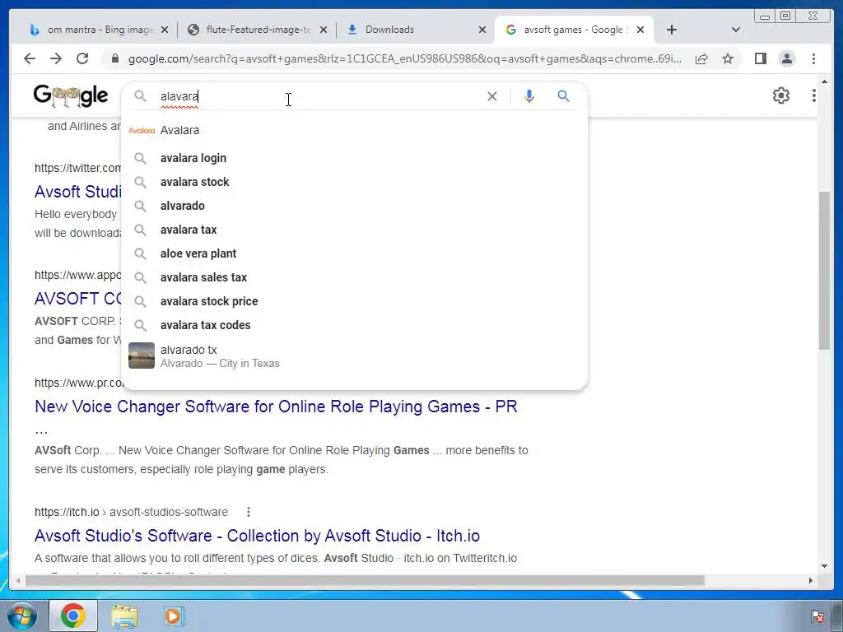
Task: Click the Google doodle logo
Action: [71, 95]
